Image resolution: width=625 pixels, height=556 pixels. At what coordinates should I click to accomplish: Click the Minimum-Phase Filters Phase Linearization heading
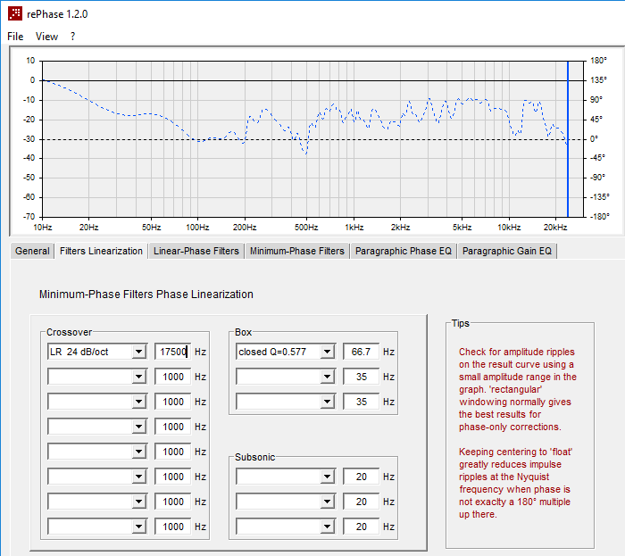click(146, 295)
